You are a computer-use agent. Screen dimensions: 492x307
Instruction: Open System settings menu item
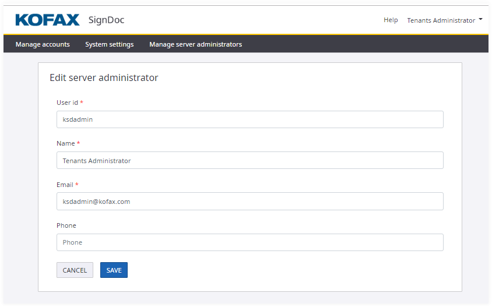point(109,44)
